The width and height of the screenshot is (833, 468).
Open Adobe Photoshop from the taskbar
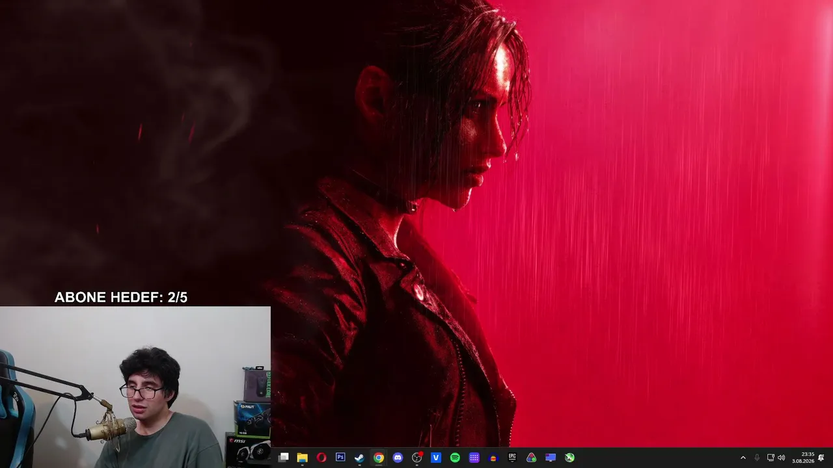[340, 458]
